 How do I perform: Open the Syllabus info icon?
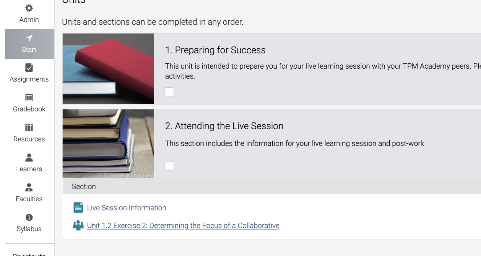tap(29, 217)
